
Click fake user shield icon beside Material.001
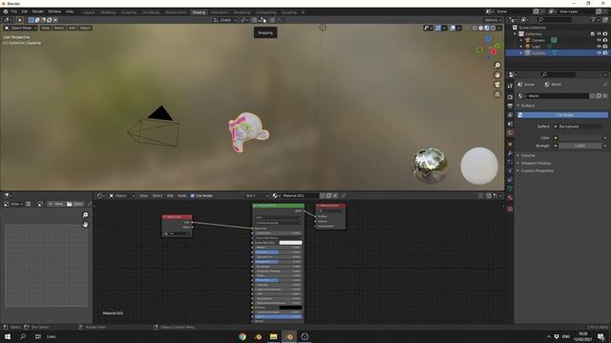pos(323,195)
